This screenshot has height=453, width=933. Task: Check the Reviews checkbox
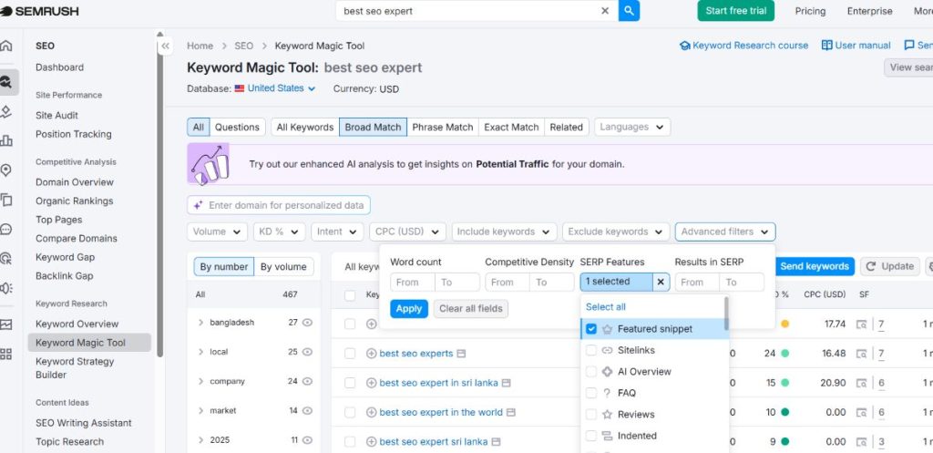coord(590,415)
